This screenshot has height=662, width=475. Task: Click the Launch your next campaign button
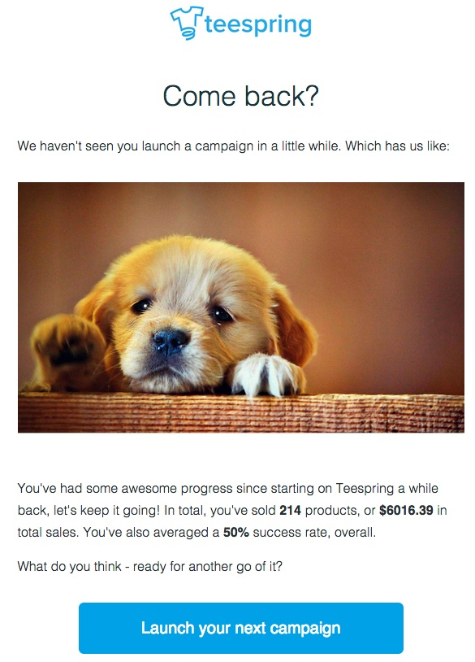point(240,628)
